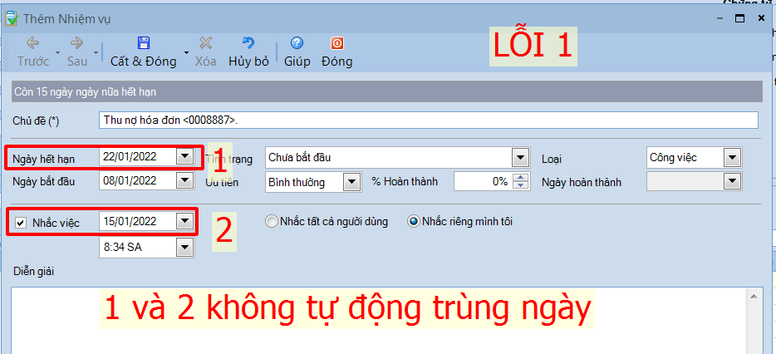776x354 pixels.
Task: Click the 15/01/2022 reminder date value
Action: coord(130,221)
